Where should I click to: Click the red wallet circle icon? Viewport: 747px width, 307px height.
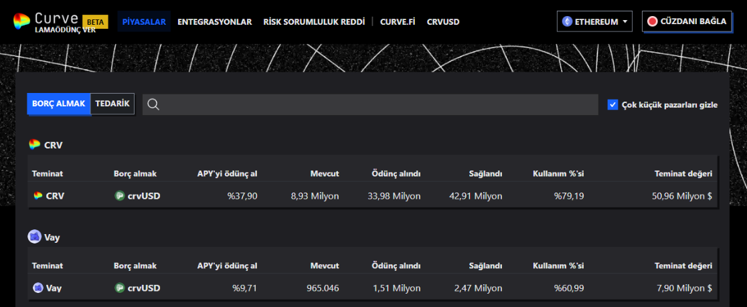click(652, 21)
